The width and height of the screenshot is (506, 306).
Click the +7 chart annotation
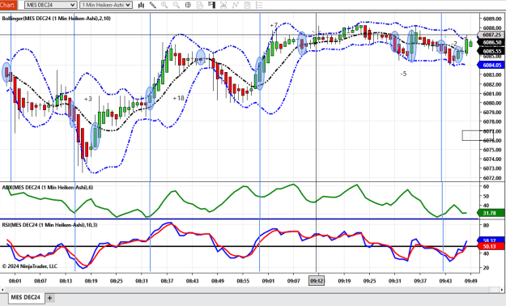[274, 25]
